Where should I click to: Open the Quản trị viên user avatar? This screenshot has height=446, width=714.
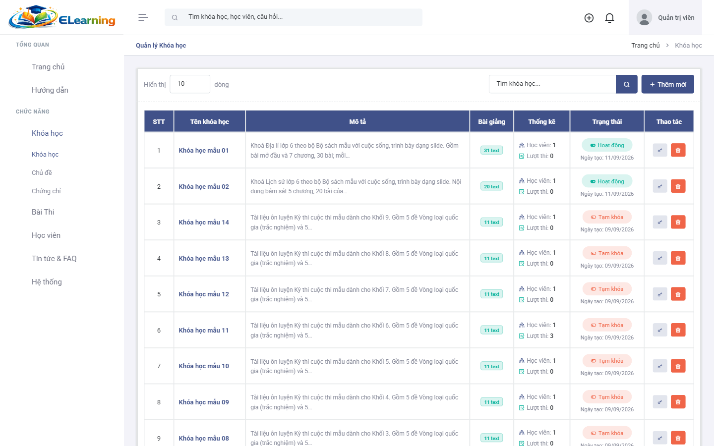tap(644, 18)
